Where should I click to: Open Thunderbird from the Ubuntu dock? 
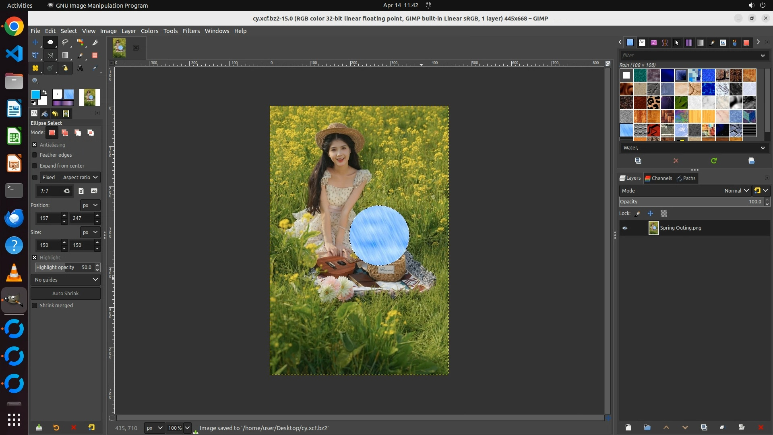(14, 218)
